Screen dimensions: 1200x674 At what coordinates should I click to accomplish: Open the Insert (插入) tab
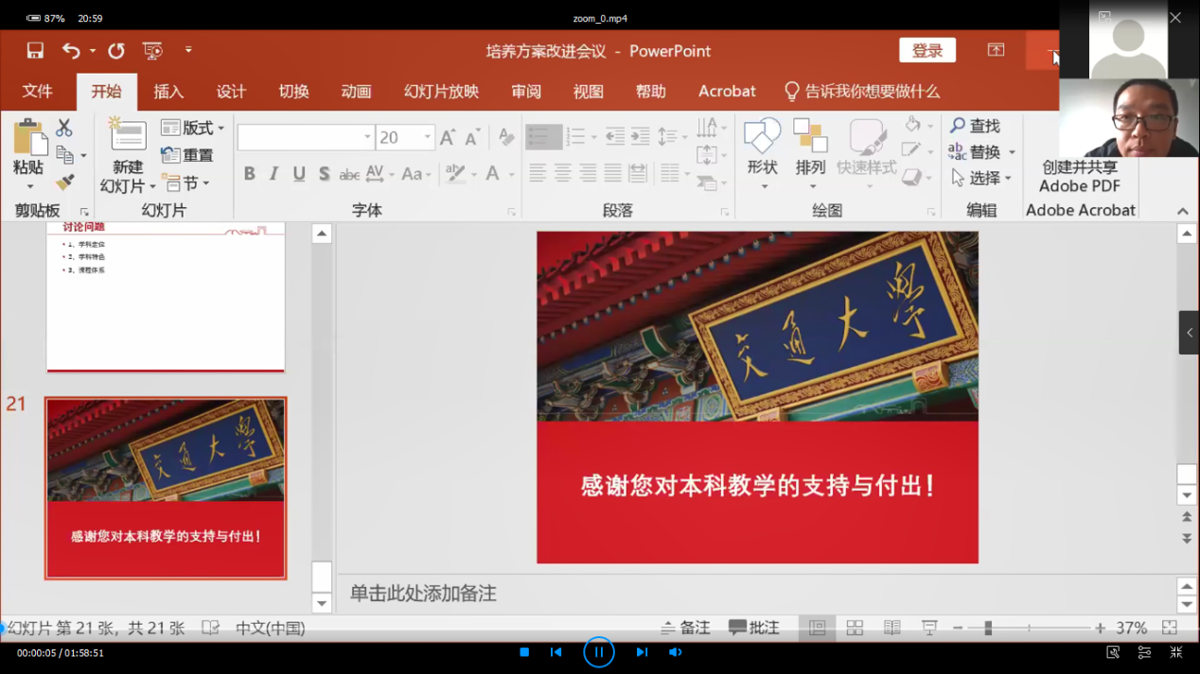point(168,92)
